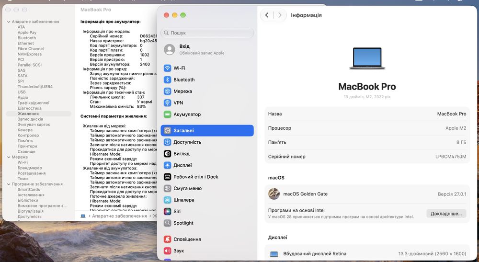Viewport: 479px width, 262px height.
Task: Open Wi-Fi settings in the sidebar
Action: tap(207, 68)
